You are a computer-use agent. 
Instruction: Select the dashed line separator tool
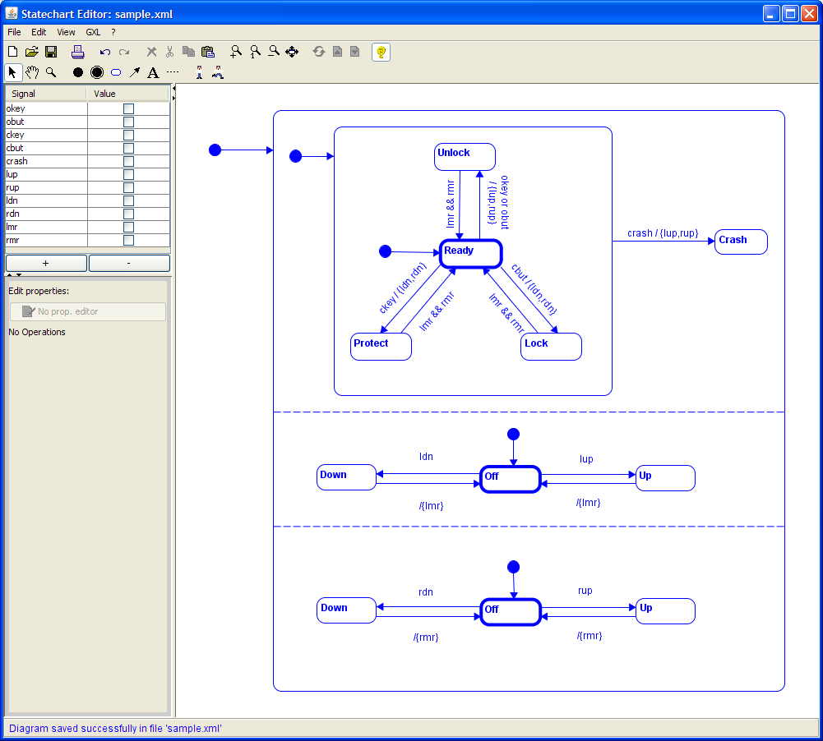tap(173, 72)
